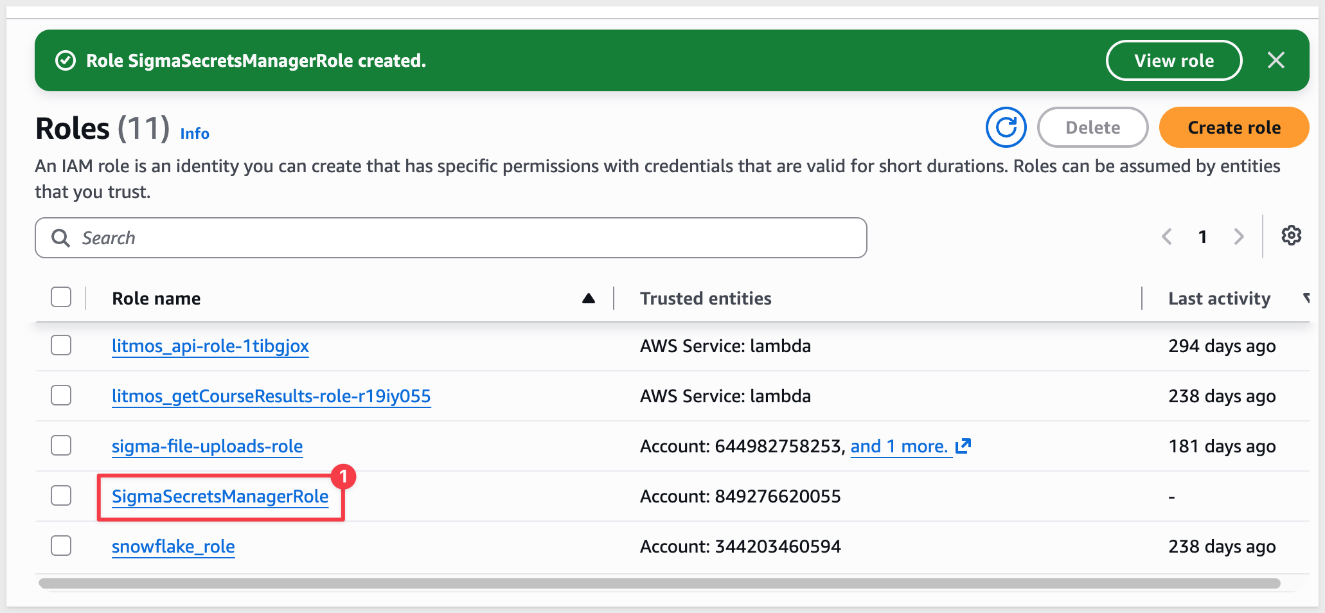Click the Trusted entities column header
This screenshot has width=1325, height=613.
pos(706,298)
